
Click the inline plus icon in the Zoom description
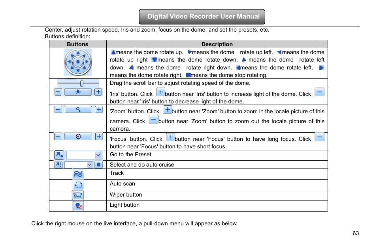point(167,110)
